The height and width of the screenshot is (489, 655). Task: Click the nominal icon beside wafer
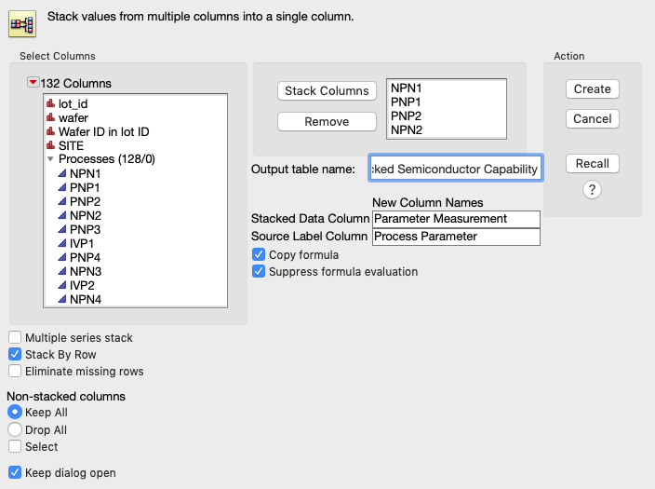(50, 118)
